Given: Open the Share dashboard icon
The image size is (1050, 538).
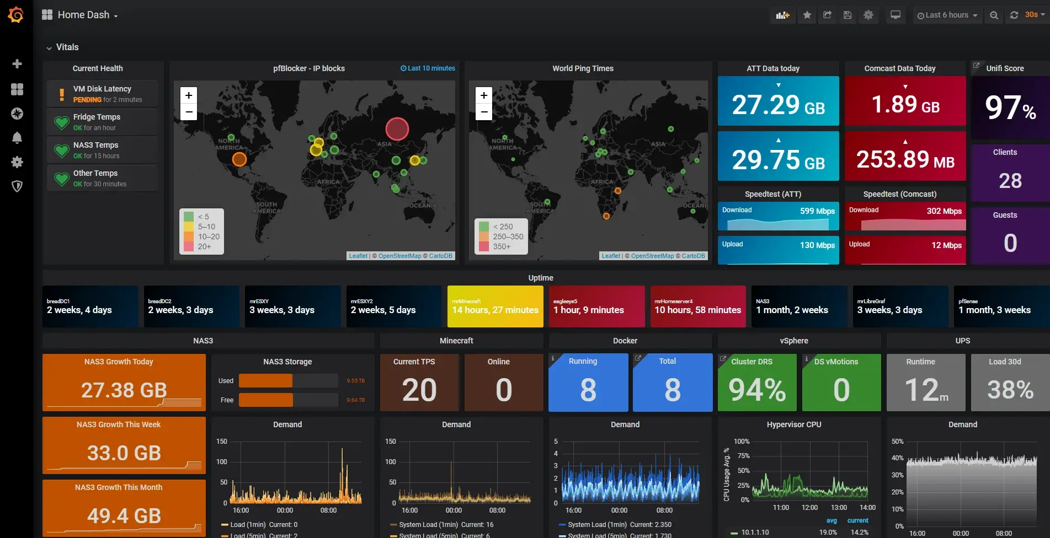Looking at the screenshot, I should 827,15.
